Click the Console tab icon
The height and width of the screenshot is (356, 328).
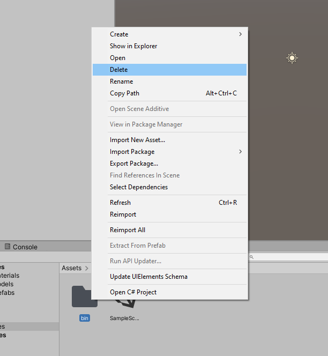tap(8, 246)
